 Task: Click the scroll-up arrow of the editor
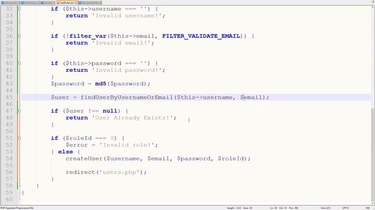coord(373,8)
